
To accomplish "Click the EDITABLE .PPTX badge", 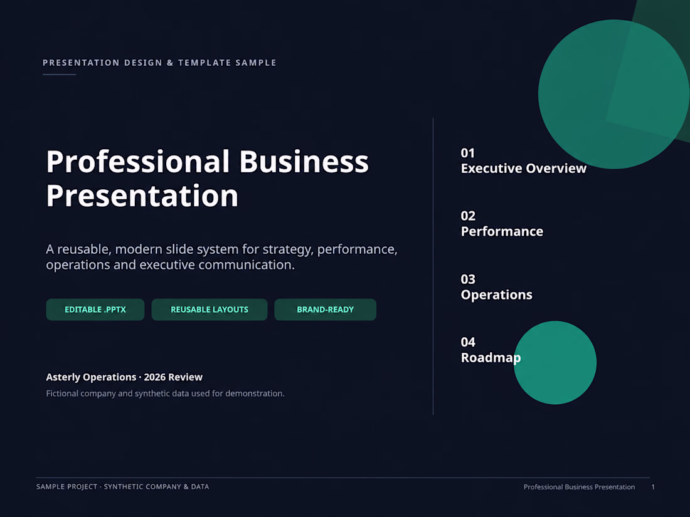I will [x=95, y=310].
